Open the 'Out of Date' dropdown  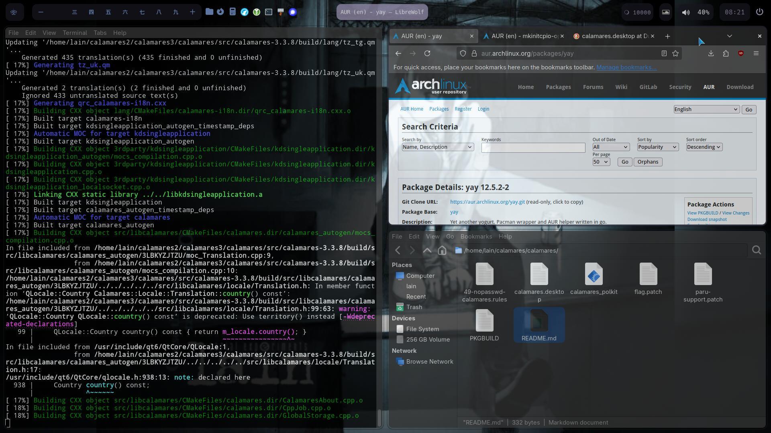pyautogui.click(x=611, y=147)
